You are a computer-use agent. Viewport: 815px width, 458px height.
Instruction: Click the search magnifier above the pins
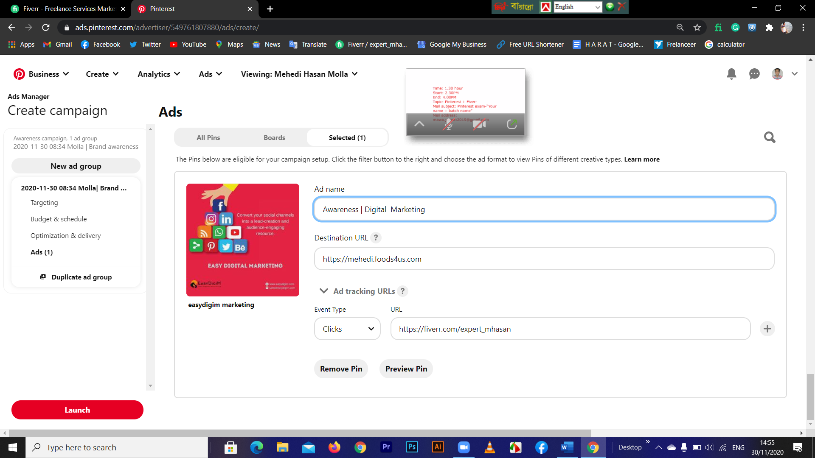point(770,137)
